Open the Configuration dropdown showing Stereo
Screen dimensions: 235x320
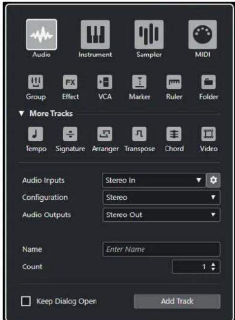(x=161, y=197)
